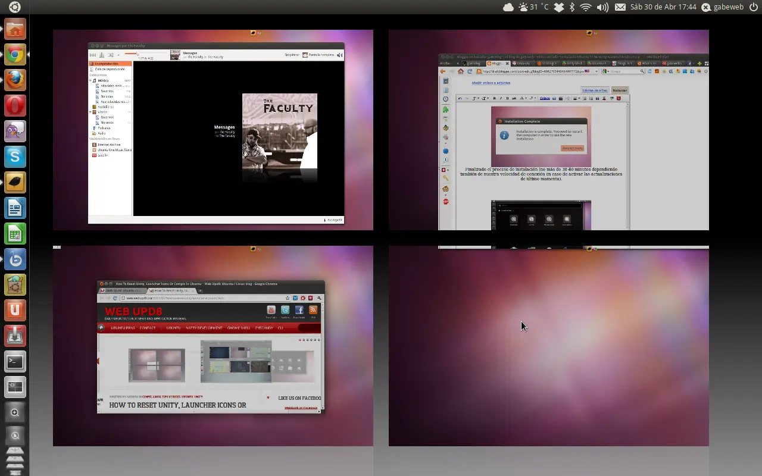Open the Opera browser launcher icon
This screenshot has width=762, height=476.
pyautogui.click(x=15, y=106)
